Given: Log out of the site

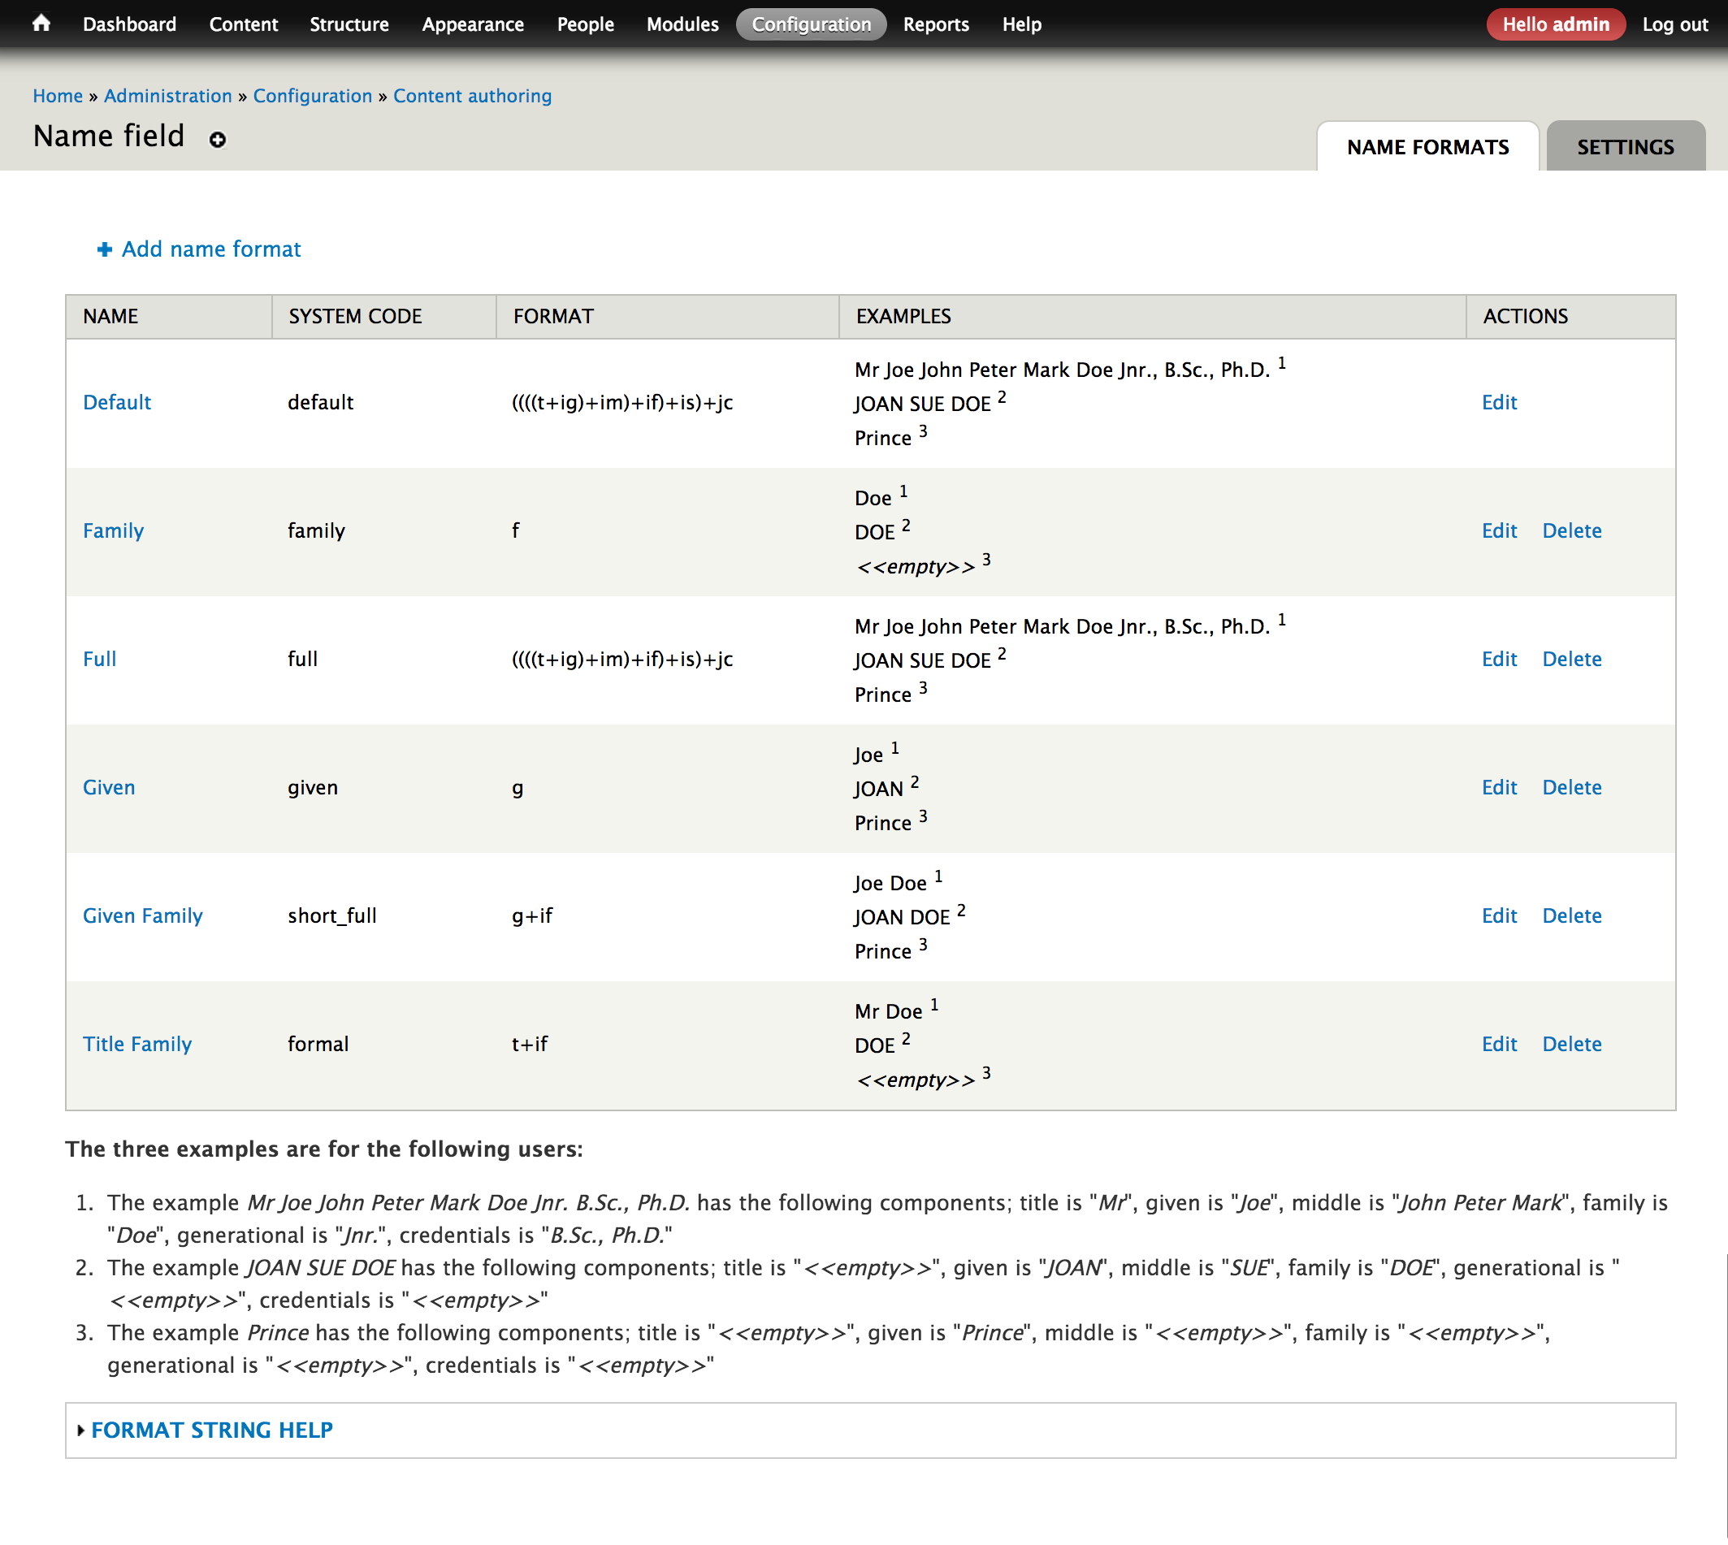Looking at the screenshot, I should point(1674,24).
